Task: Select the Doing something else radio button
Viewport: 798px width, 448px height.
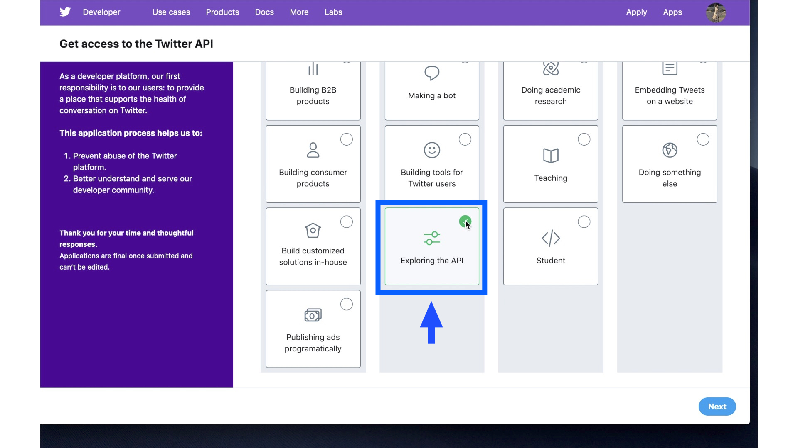Action: click(x=703, y=139)
